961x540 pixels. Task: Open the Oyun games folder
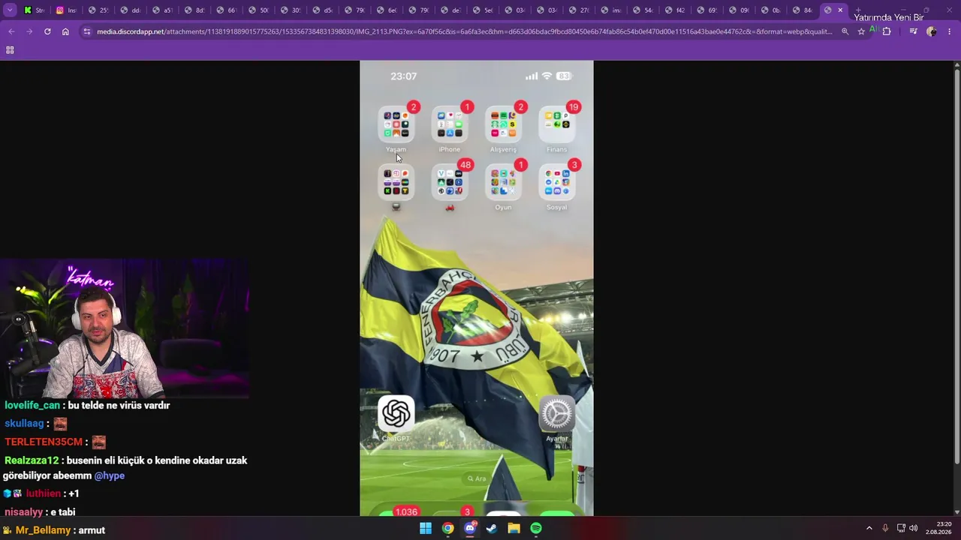point(503,182)
